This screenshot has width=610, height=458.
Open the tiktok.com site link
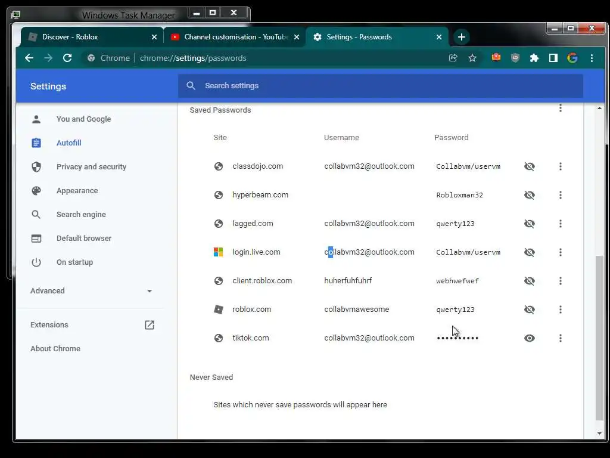[251, 338]
